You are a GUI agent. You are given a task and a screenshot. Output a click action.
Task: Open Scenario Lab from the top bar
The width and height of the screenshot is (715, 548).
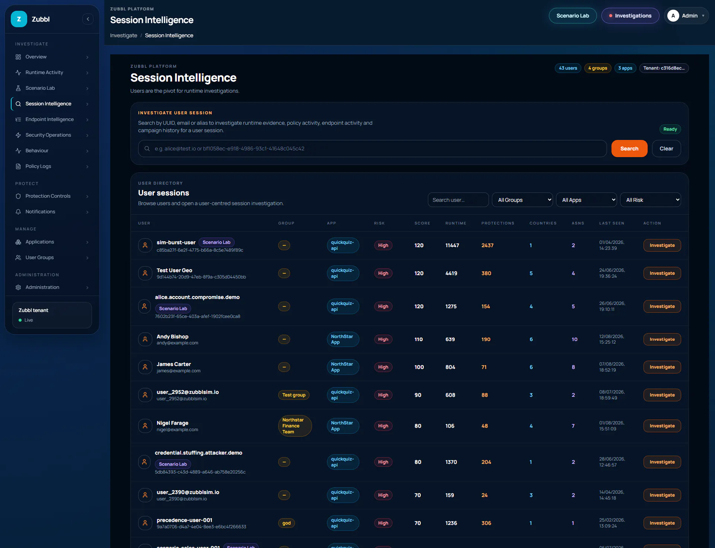click(x=573, y=16)
